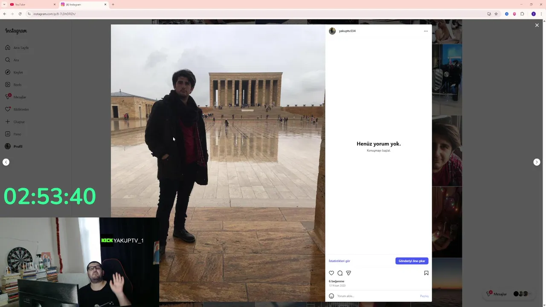The width and height of the screenshot is (546, 307).
Task: Click yakuptv.034 profile avatar in post header
Action: [x=332, y=31]
